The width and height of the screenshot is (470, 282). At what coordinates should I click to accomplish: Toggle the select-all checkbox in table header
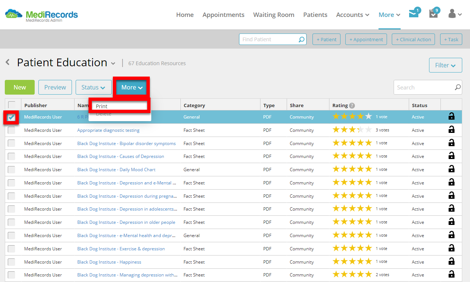[x=12, y=105]
